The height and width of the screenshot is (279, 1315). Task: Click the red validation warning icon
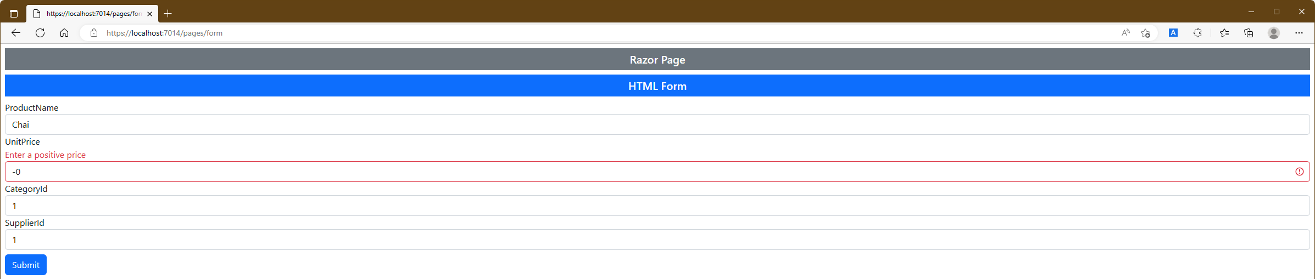coord(1300,172)
